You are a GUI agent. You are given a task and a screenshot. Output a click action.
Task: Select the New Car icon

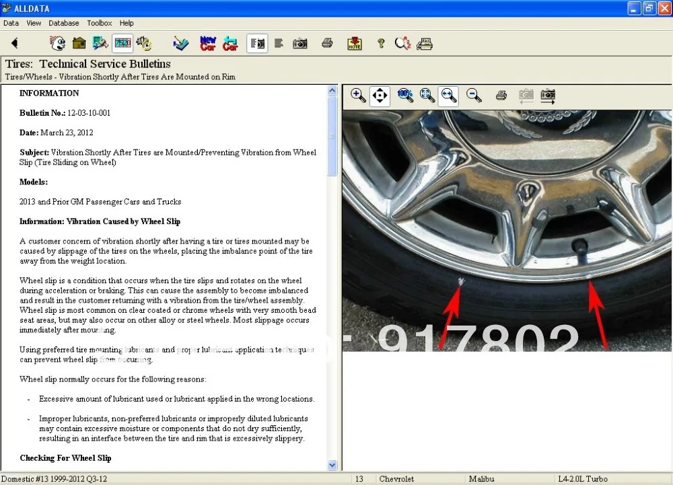[x=208, y=43]
